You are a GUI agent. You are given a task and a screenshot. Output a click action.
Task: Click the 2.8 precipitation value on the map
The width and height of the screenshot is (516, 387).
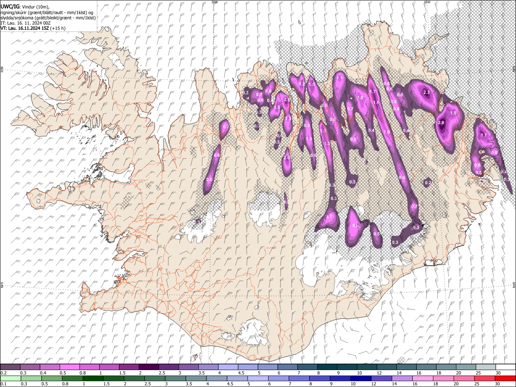[441, 123]
